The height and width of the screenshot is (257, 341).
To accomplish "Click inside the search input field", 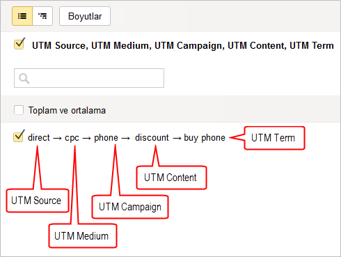I will tap(89, 78).
